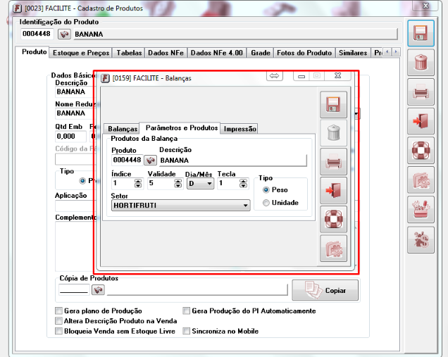Click the exit door icon in Cadastro de Produtos

click(421, 121)
